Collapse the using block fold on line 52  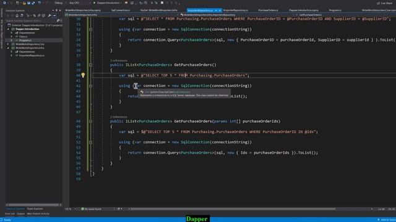click(91, 142)
